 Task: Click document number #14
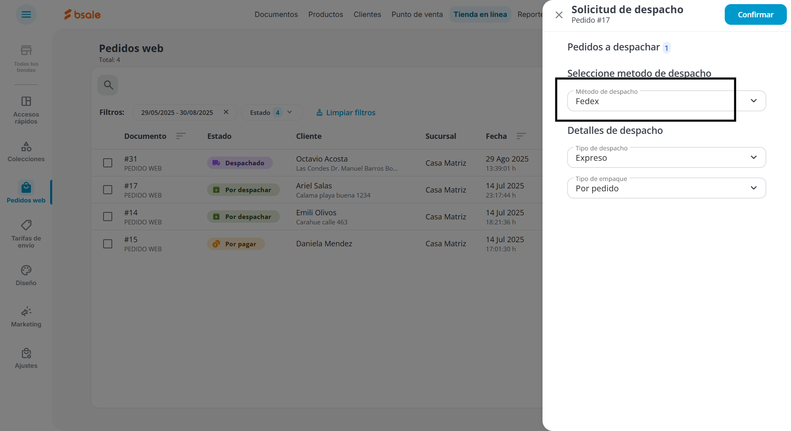pyautogui.click(x=130, y=212)
